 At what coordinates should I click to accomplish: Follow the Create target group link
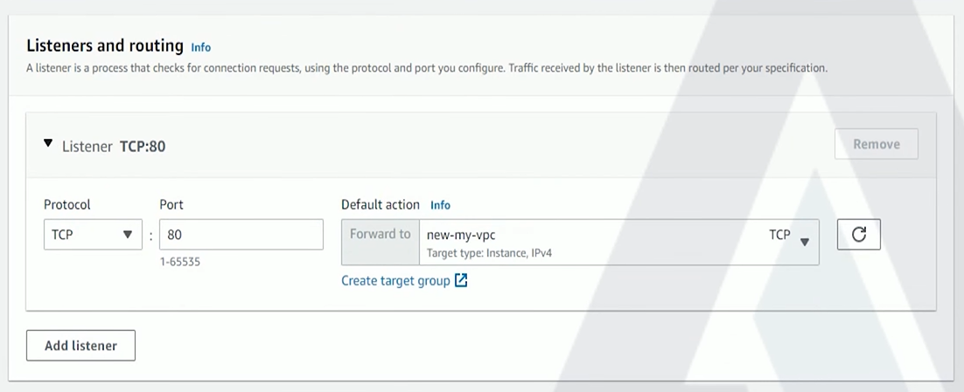pos(396,281)
